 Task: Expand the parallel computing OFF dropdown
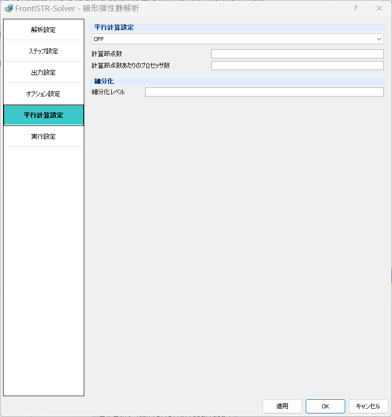tap(238, 39)
